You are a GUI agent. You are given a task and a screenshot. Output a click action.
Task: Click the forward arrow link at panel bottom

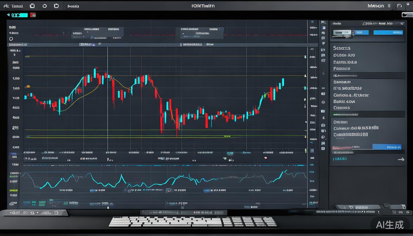tap(401, 159)
